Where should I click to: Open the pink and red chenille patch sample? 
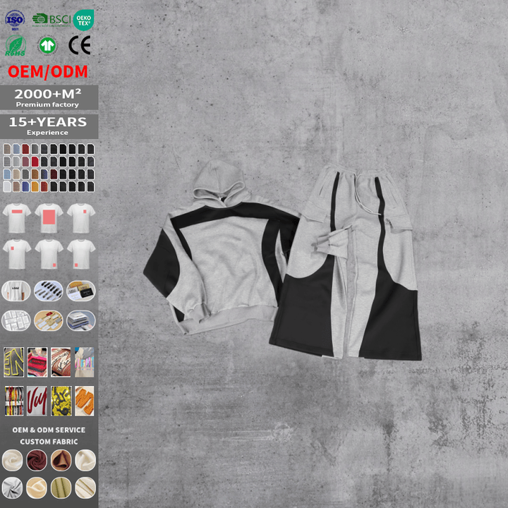[x=37, y=362]
